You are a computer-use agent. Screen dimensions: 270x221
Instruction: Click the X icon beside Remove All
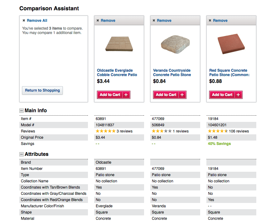point(24,21)
